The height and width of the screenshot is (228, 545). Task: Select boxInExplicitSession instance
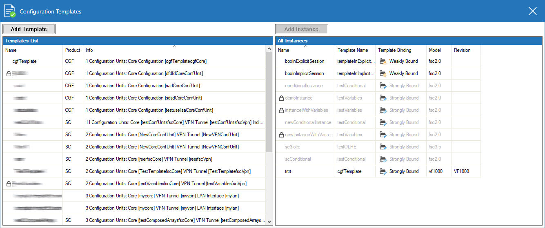[305, 61]
